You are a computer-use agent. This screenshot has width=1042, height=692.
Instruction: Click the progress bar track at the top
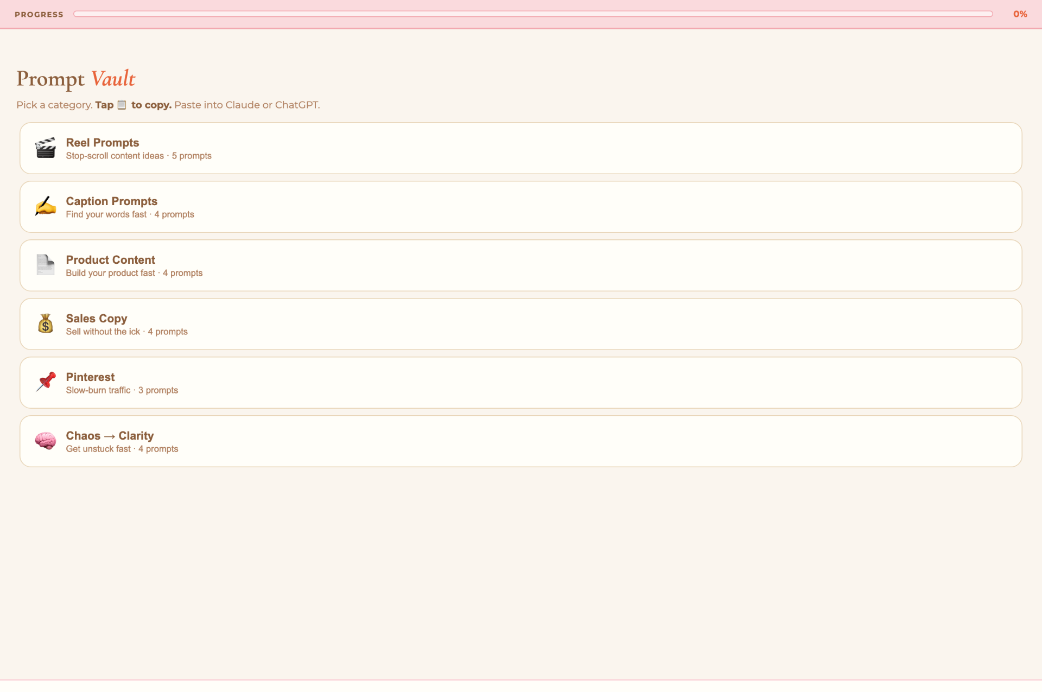(533, 14)
